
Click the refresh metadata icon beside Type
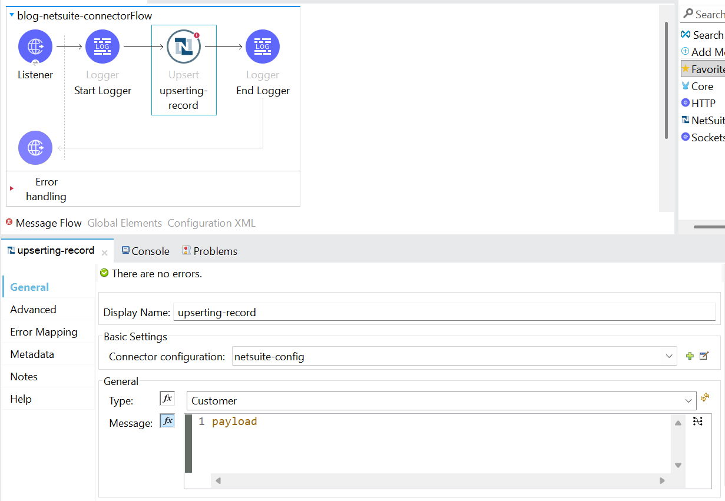click(705, 399)
